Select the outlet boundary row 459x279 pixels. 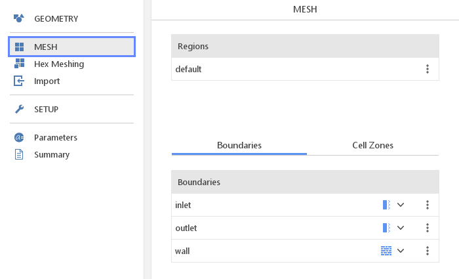click(x=305, y=228)
